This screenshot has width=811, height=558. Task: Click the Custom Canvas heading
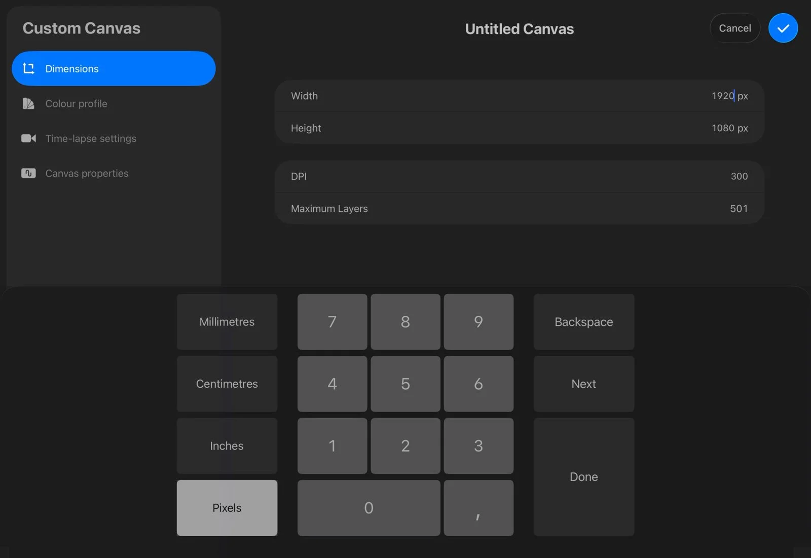(x=82, y=28)
